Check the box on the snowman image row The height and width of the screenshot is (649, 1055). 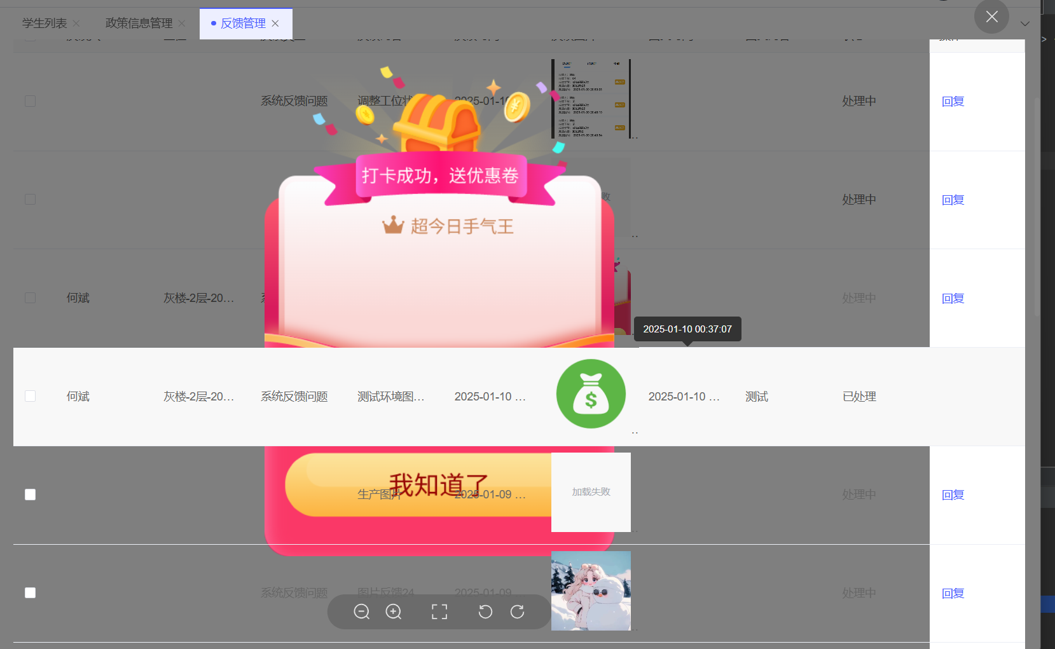click(x=30, y=592)
